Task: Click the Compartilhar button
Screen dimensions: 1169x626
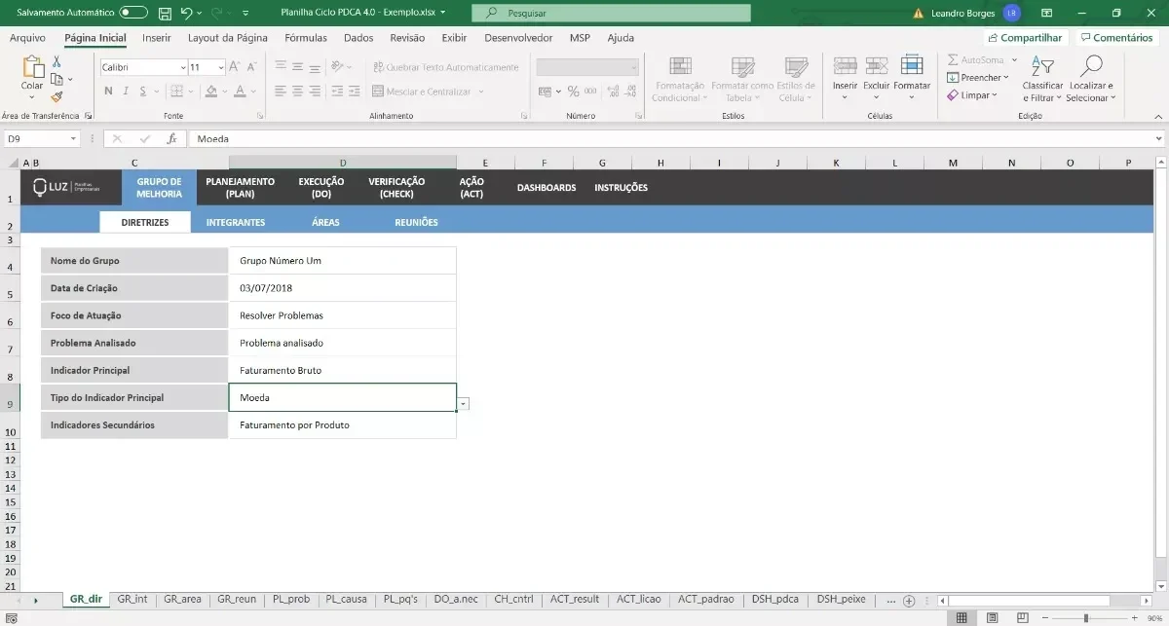Action: [x=1024, y=38]
